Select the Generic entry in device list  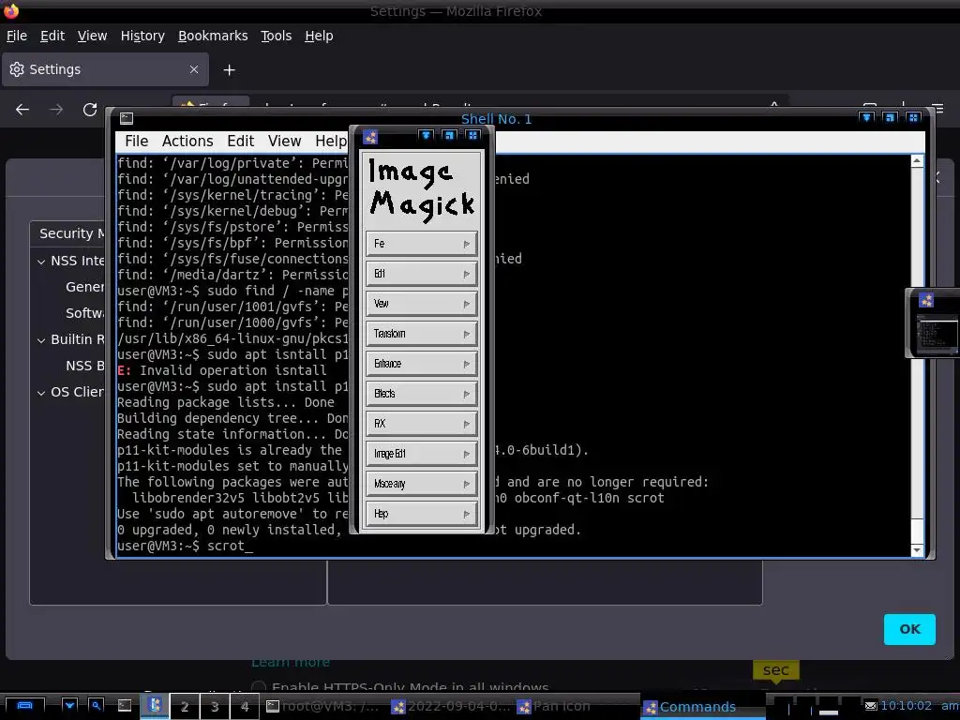(85, 287)
